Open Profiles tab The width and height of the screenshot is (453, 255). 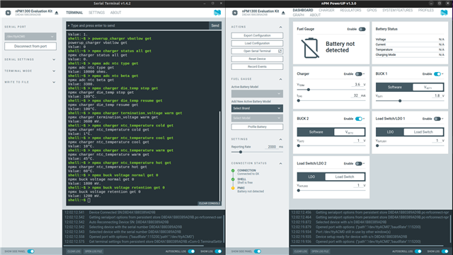pos(426,10)
